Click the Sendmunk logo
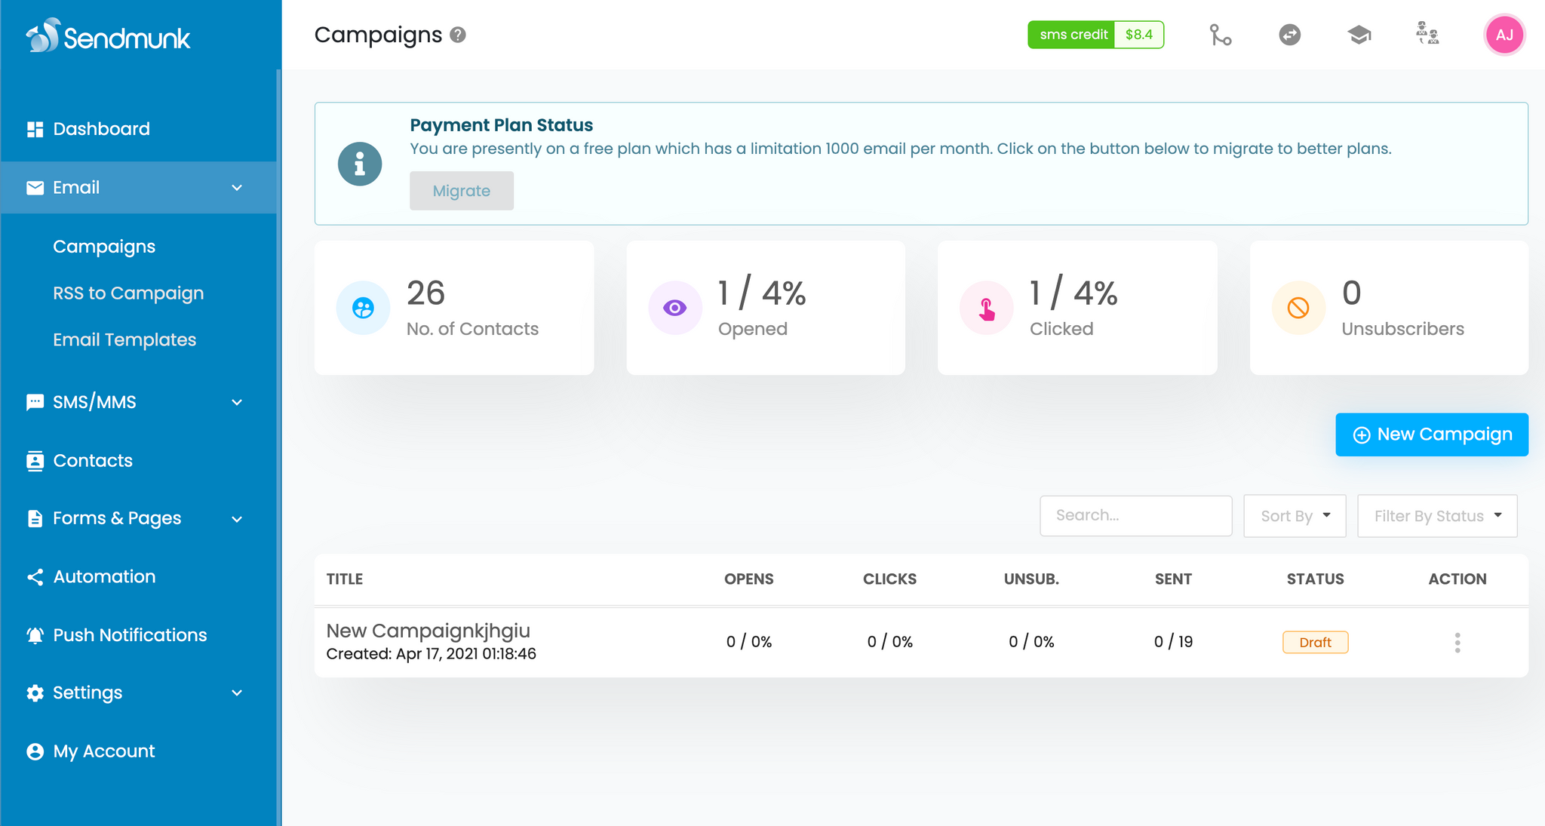The image size is (1545, 826). (109, 36)
